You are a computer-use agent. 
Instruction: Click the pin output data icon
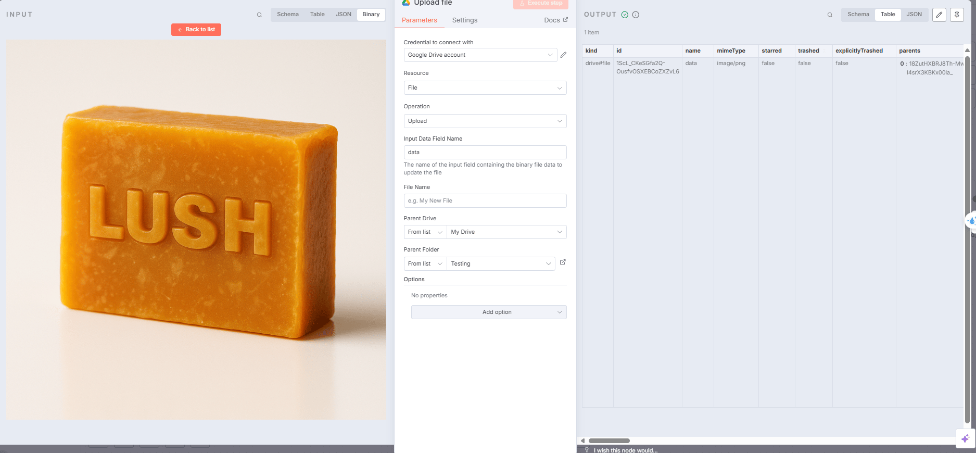point(957,15)
